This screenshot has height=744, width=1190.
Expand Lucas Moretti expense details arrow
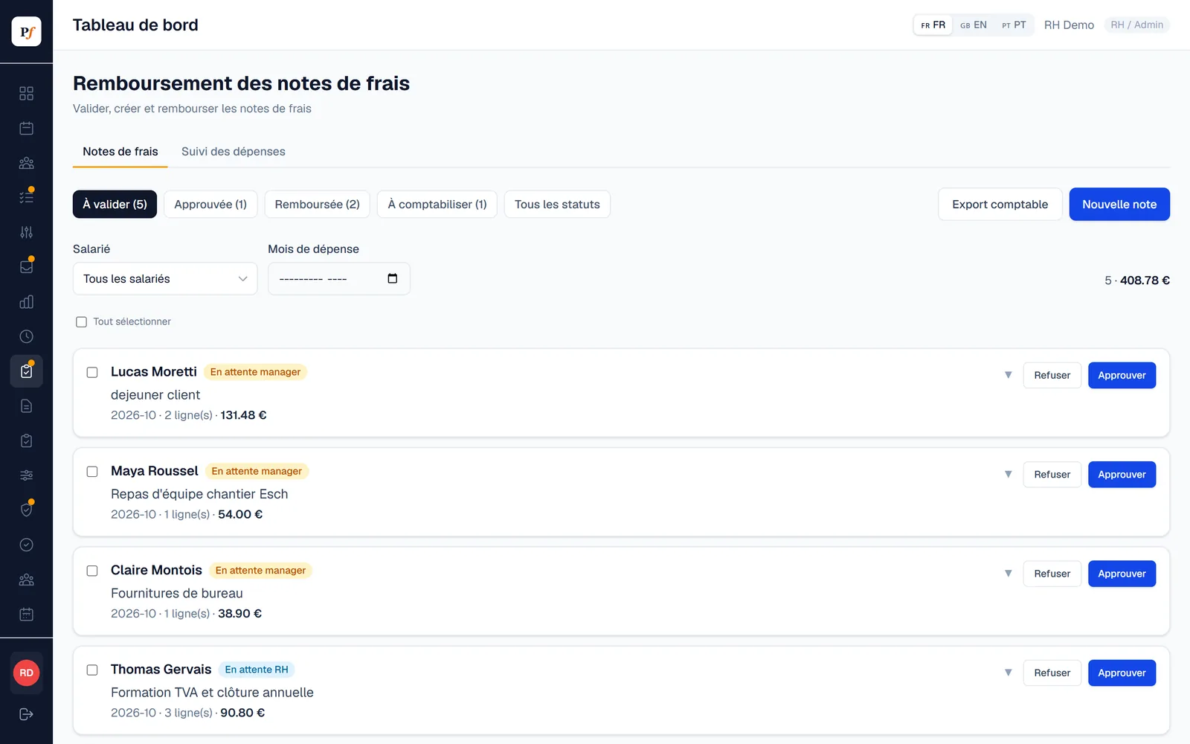[1008, 375]
